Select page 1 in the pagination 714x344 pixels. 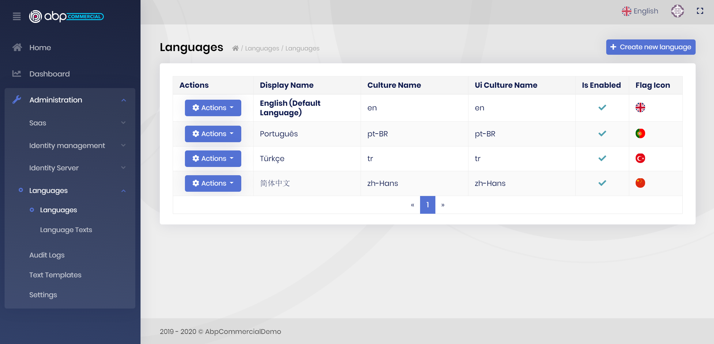pos(427,205)
